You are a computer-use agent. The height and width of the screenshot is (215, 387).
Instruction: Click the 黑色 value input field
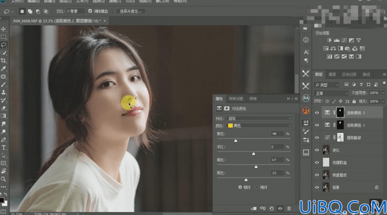click(277, 173)
